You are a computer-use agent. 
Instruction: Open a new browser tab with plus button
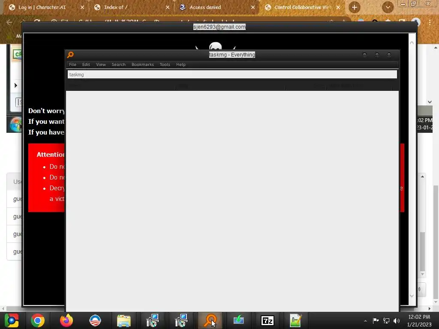coord(355,8)
